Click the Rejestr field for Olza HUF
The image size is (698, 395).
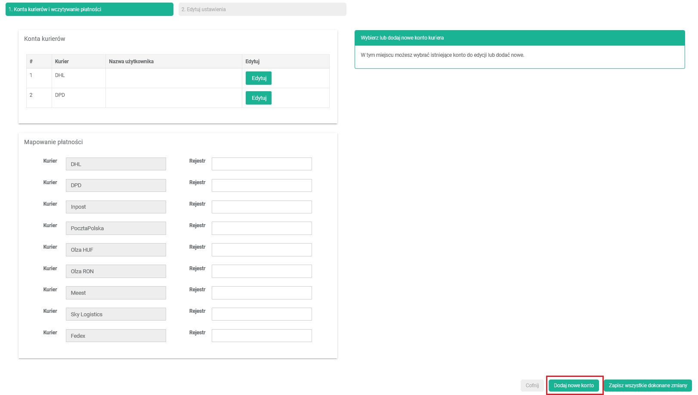pyautogui.click(x=262, y=250)
